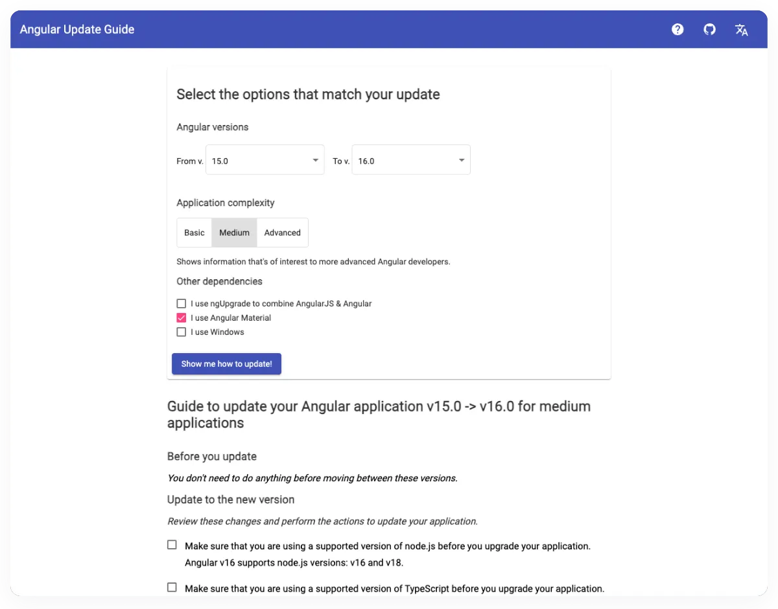This screenshot has height=609, width=778.
Task: Switch to Advanced application complexity
Action: pos(282,233)
